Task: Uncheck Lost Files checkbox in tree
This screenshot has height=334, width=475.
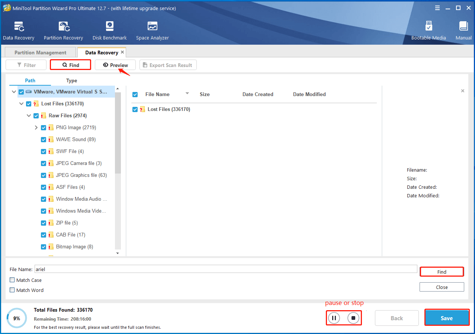Action: [x=29, y=104]
